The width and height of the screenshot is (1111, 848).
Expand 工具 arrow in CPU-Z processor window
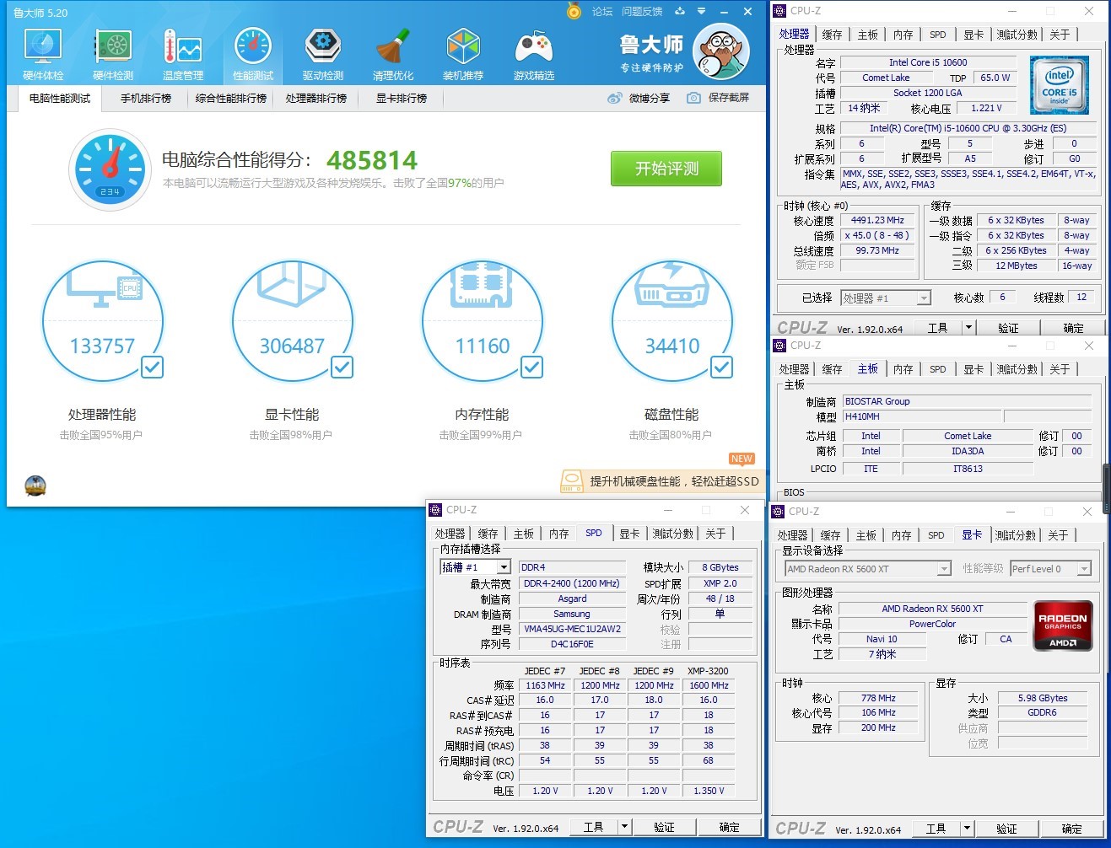[x=968, y=327]
